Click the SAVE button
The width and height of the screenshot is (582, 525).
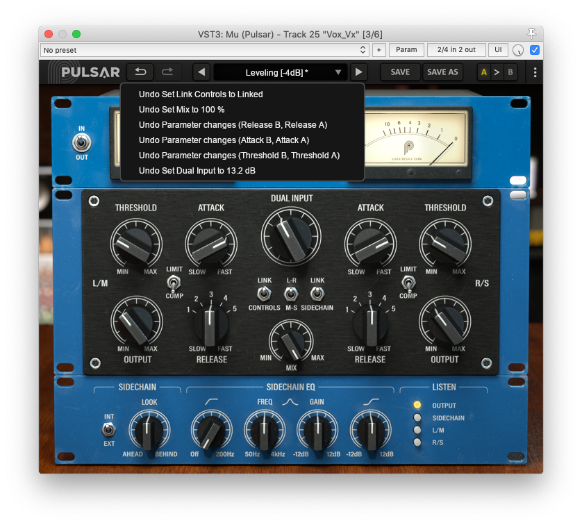point(400,72)
